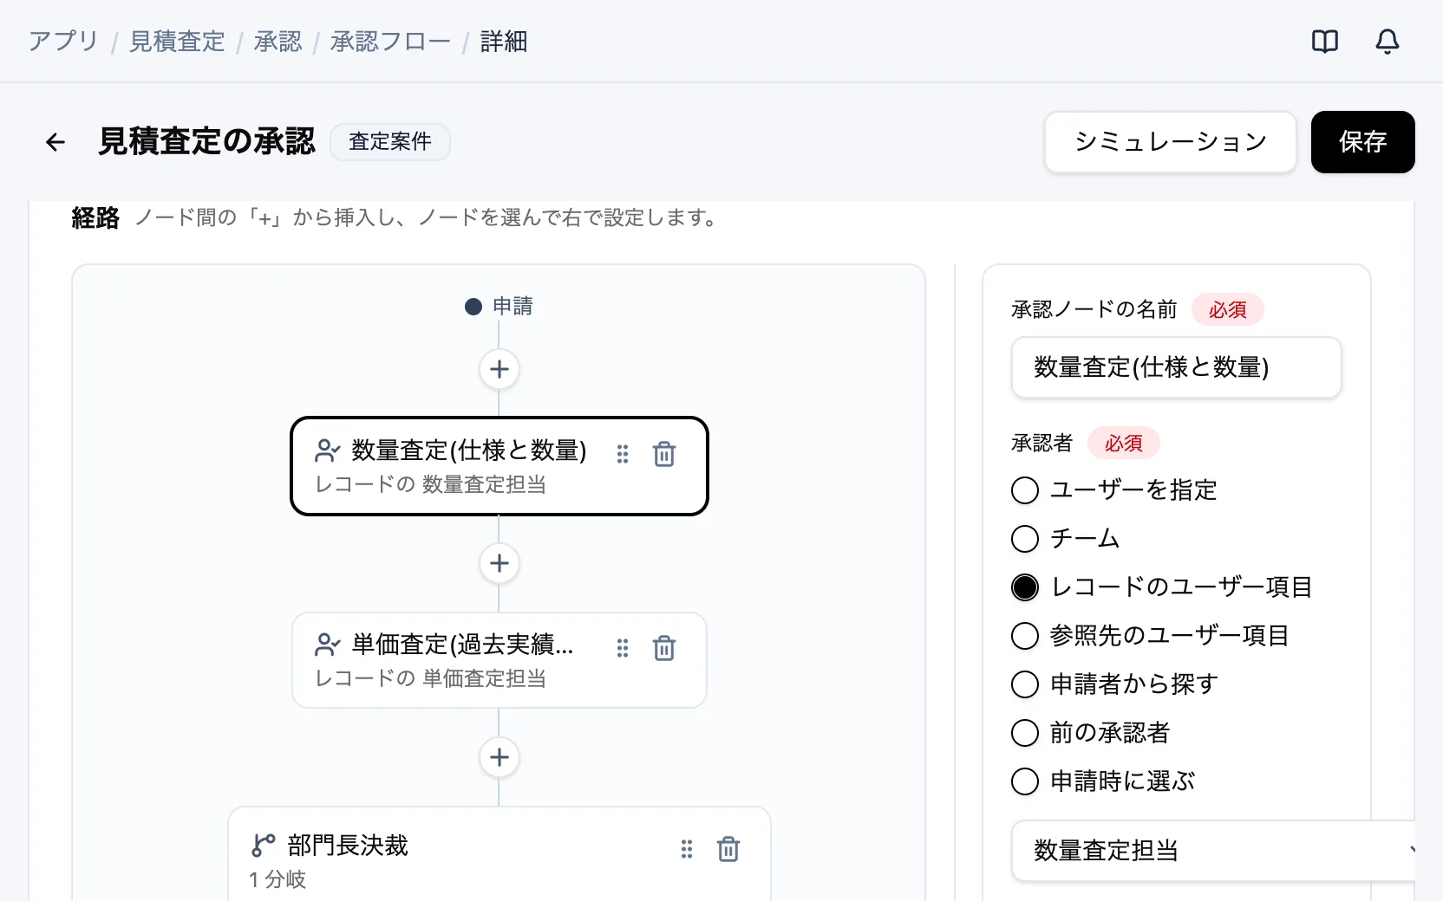Click the approver icon on 単価査定 node

pos(327,645)
